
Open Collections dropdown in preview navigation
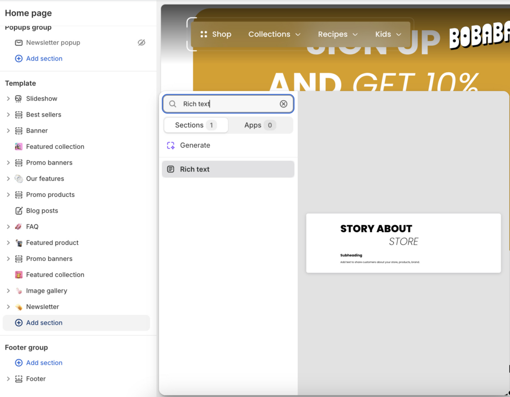[x=274, y=34]
